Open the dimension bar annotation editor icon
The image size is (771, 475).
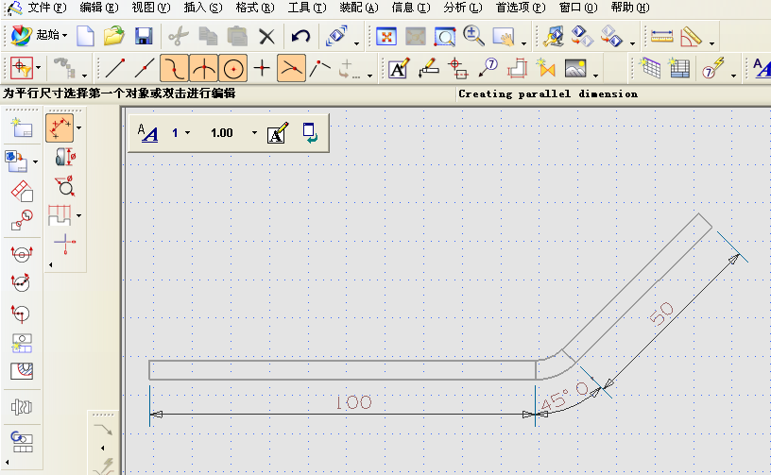(278, 133)
